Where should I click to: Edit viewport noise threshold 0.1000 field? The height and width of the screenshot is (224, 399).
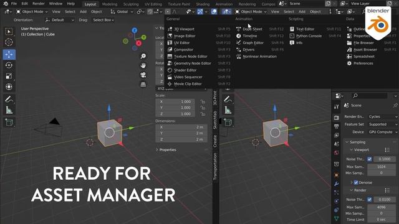(x=385, y=159)
